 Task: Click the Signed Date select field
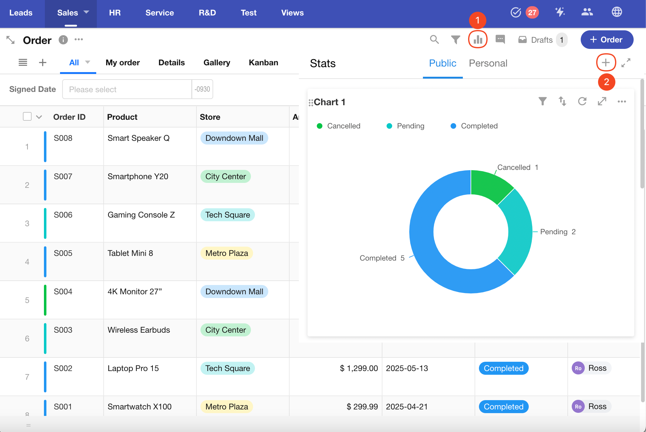click(x=127, y=89)
